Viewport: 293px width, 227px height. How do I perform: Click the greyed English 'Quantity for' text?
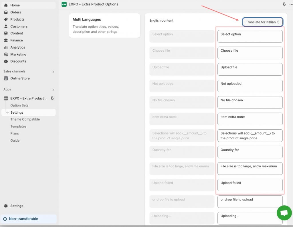[161, 150]
